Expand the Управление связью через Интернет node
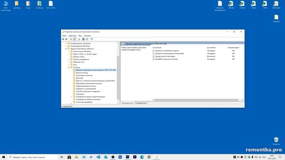The width and height of the screenshot is (285, 160). (71, 97)
